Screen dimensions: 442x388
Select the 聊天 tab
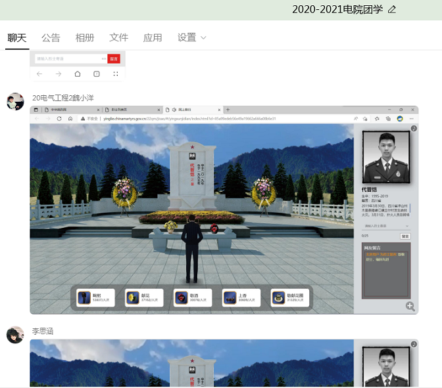17,37
